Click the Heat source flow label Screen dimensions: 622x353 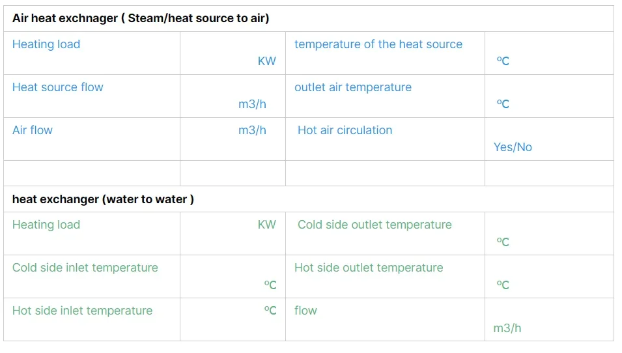[58, 87]
